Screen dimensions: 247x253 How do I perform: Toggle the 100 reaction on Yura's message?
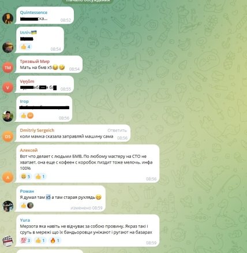[x=25, y=240]
